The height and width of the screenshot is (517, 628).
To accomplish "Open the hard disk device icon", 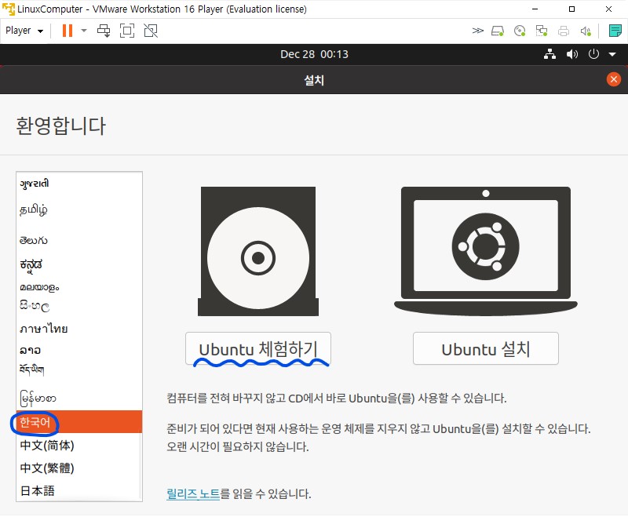I will point(498,31).
